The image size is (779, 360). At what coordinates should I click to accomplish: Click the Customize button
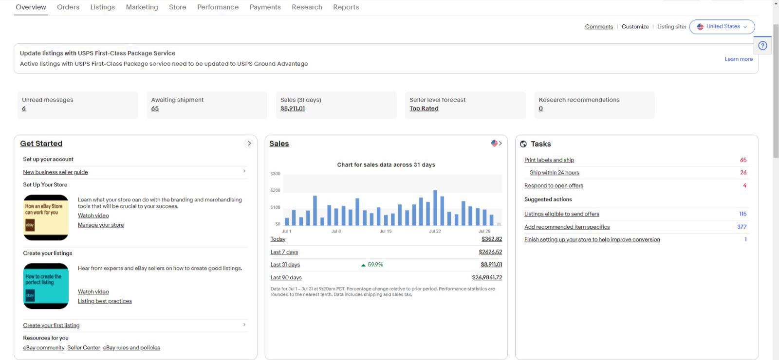(635, 27)
